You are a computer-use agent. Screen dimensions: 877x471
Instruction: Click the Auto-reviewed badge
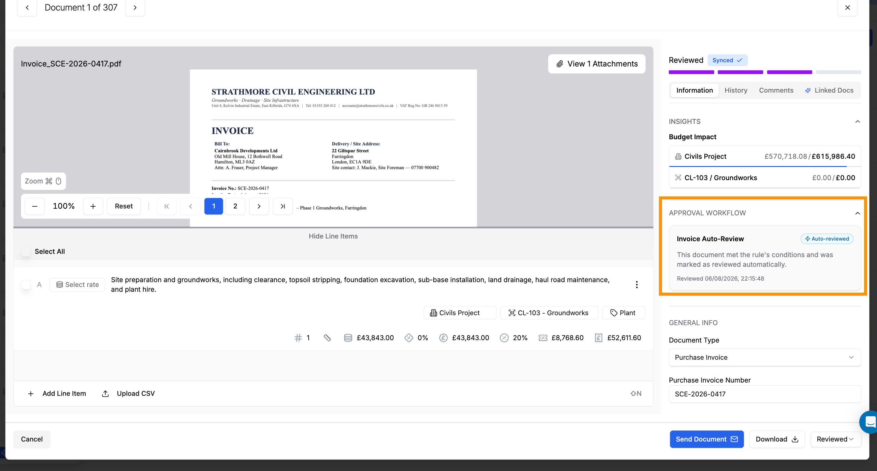[x=826, y=239]
